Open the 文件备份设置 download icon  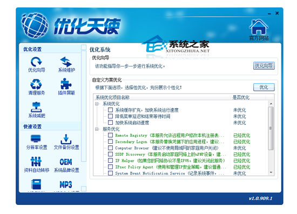click(66, 142)
